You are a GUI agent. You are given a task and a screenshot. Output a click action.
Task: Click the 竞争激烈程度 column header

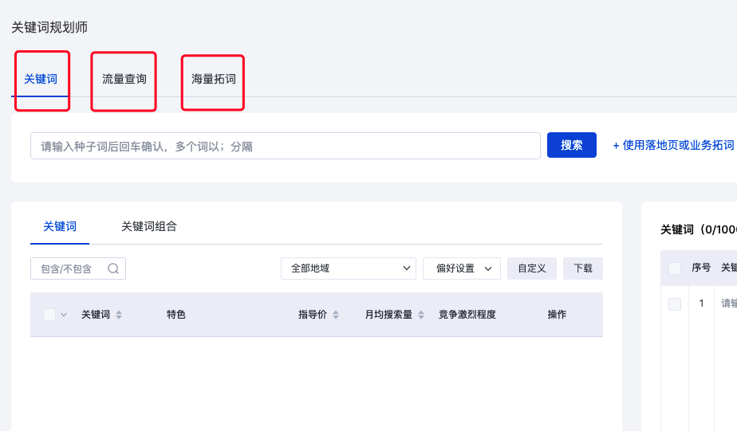click(467, 315)
